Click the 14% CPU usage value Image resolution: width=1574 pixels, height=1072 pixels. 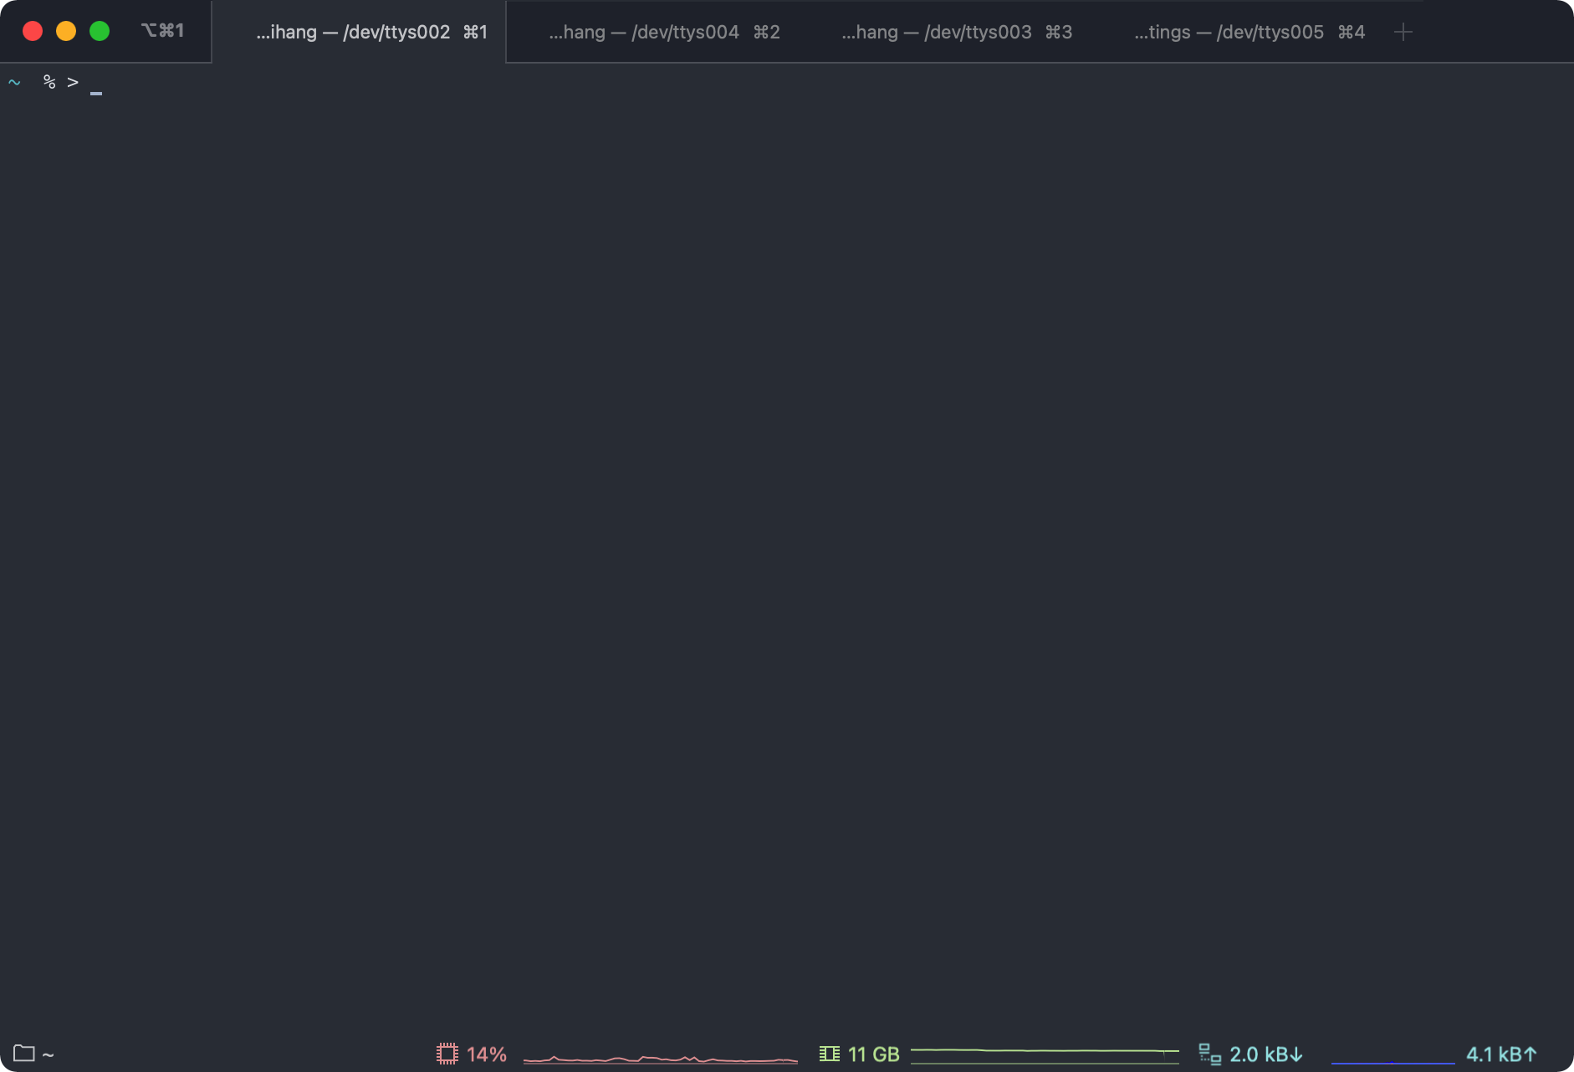tap(487, 1054)
